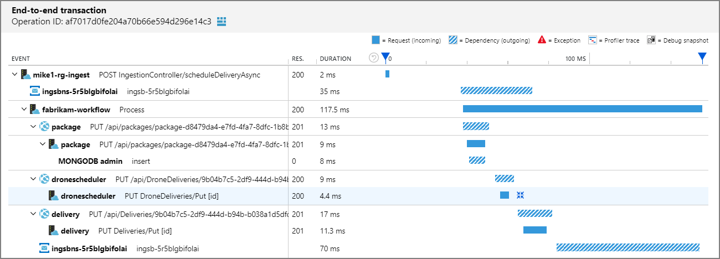
Task: Collapse the nested package request node
Action: [x=43, y=144]
